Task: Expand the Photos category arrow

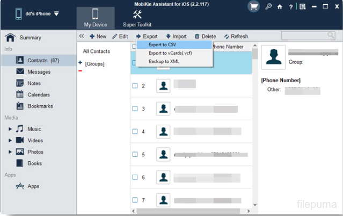Action: coord(10,152)
